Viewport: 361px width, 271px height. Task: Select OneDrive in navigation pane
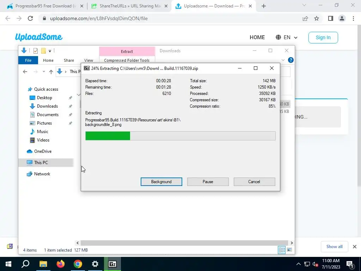43,151
